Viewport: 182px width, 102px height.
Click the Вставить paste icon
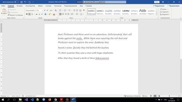(x=4, y=11)
